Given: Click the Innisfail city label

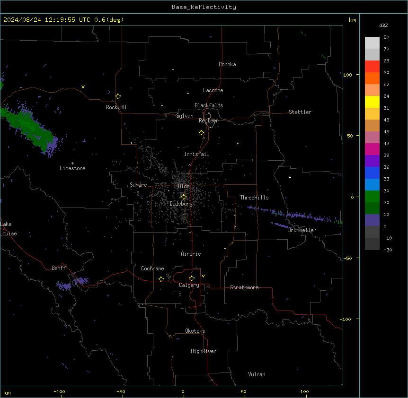Looking at the screenshot, I should (x=196, y=154).
